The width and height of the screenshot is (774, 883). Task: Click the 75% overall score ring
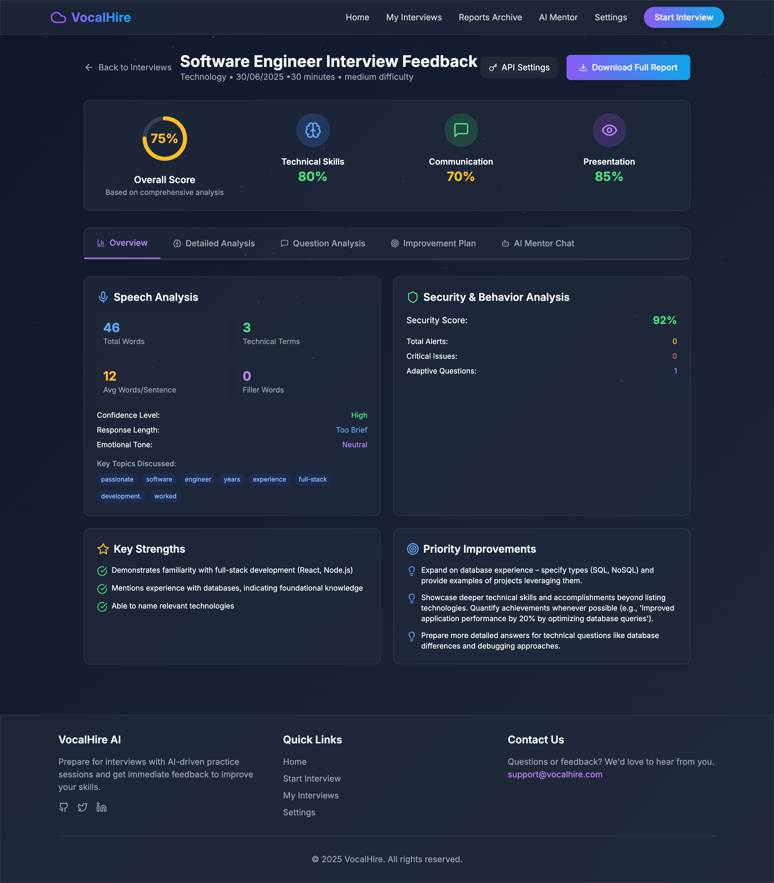tap(165, 138)
